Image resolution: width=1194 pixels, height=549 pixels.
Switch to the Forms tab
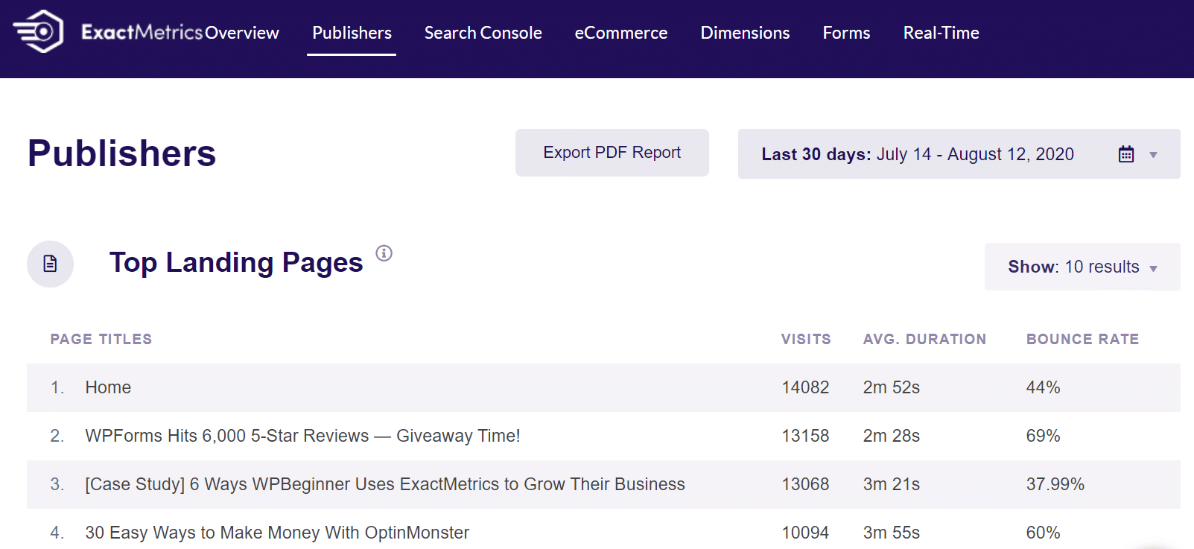(846, 33)
